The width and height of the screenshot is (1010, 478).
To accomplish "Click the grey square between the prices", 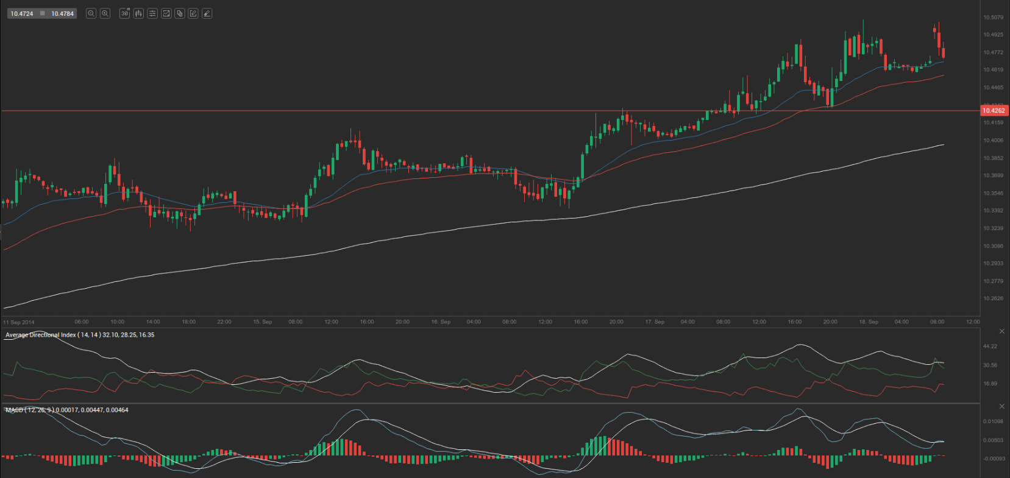I will click(x=43, y=13).
